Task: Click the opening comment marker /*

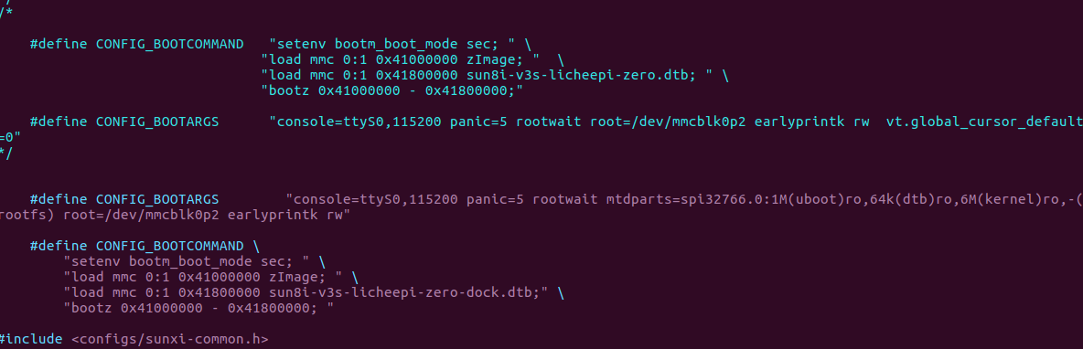Action: click(x=7, y=13)
